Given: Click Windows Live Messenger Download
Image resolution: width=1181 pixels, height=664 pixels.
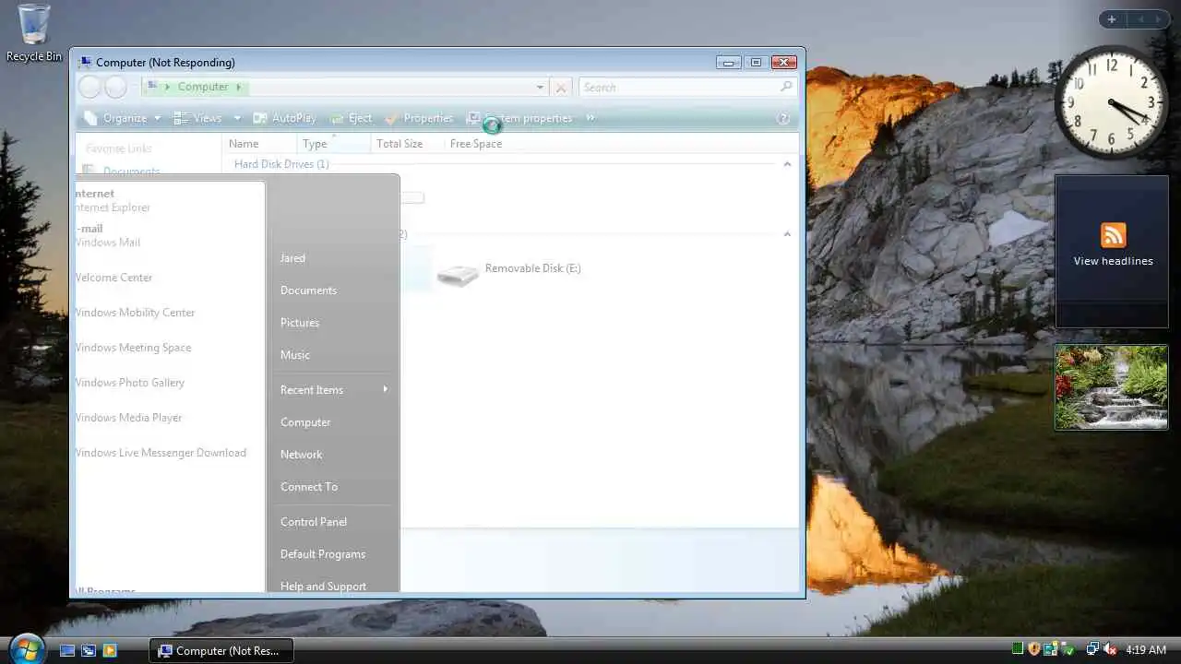Looking at the screenshot, I should point(161,453).
